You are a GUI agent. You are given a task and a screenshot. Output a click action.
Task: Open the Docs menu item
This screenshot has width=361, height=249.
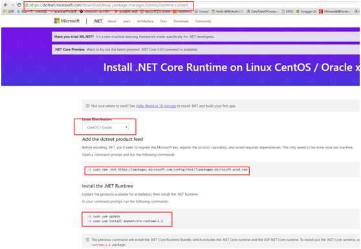(x=164, y=21)
